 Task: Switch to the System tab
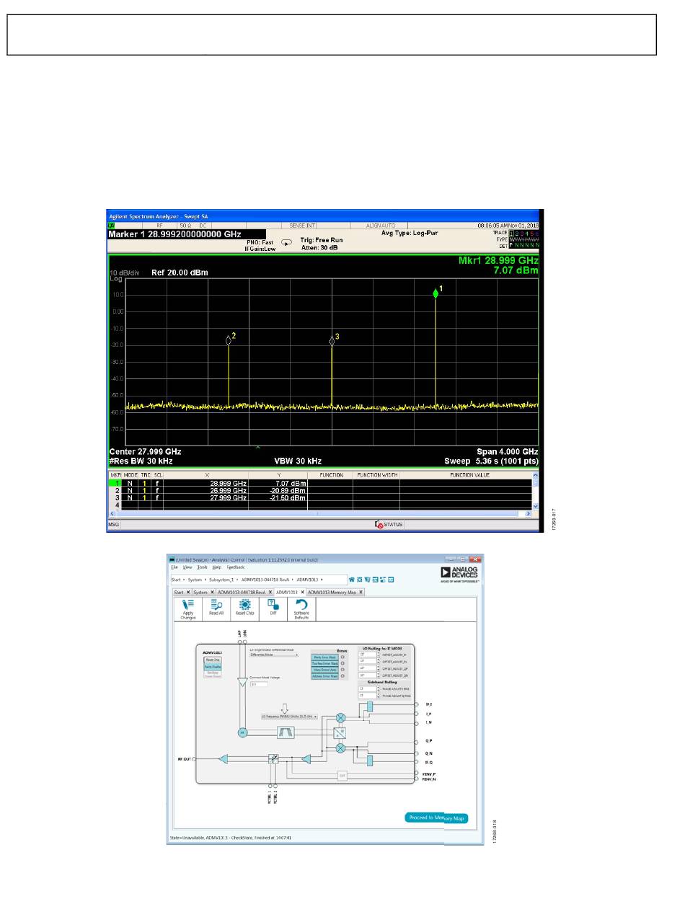[203, 592]
